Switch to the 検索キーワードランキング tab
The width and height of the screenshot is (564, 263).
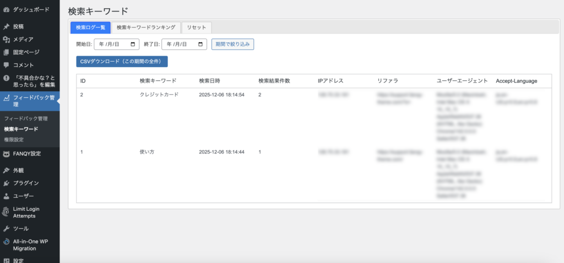146,28
